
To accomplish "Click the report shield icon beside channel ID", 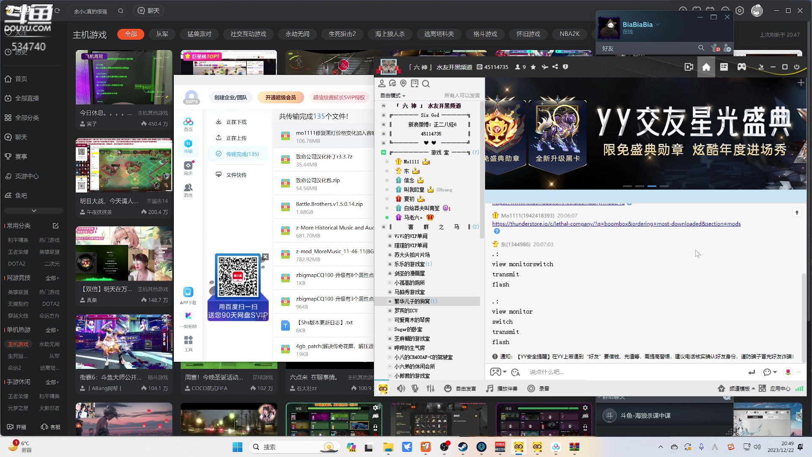I will [565, 67].
